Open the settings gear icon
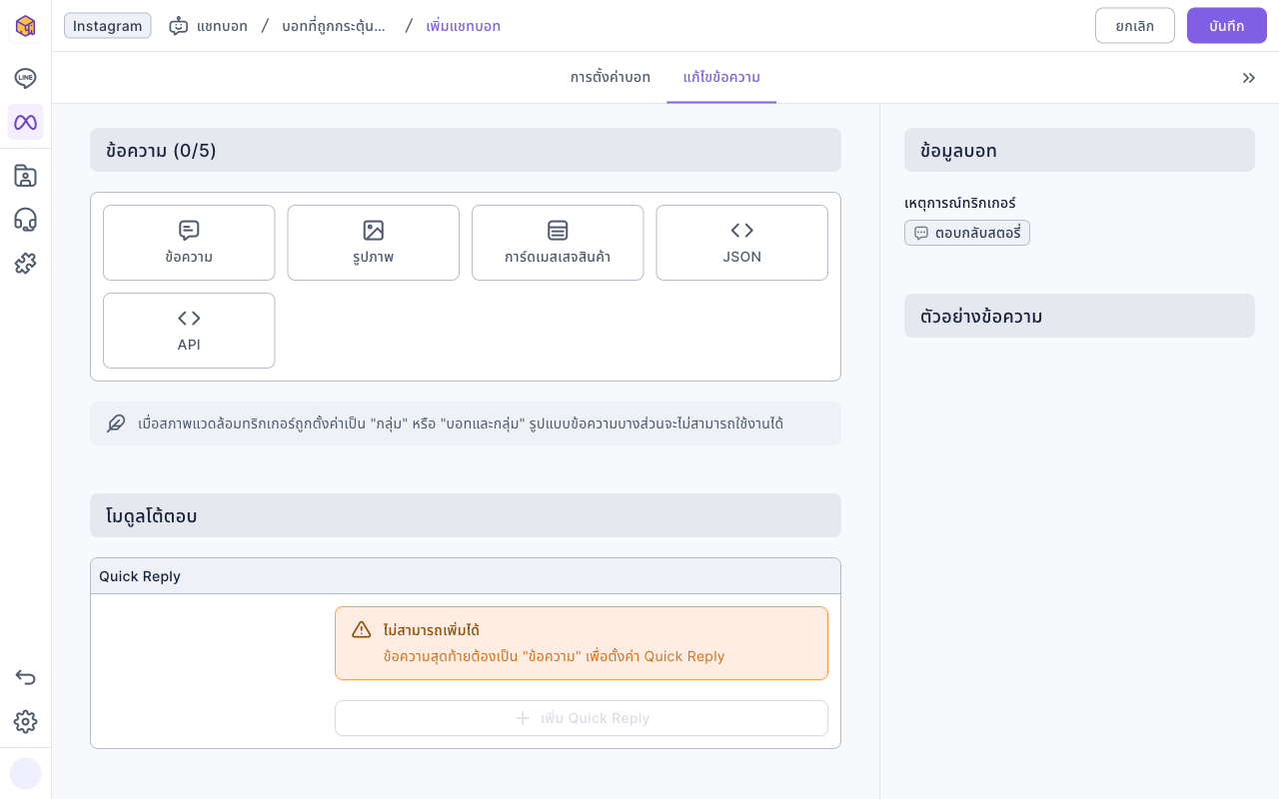Screen dimensions: 1279x799 click(x=26, y=721)
